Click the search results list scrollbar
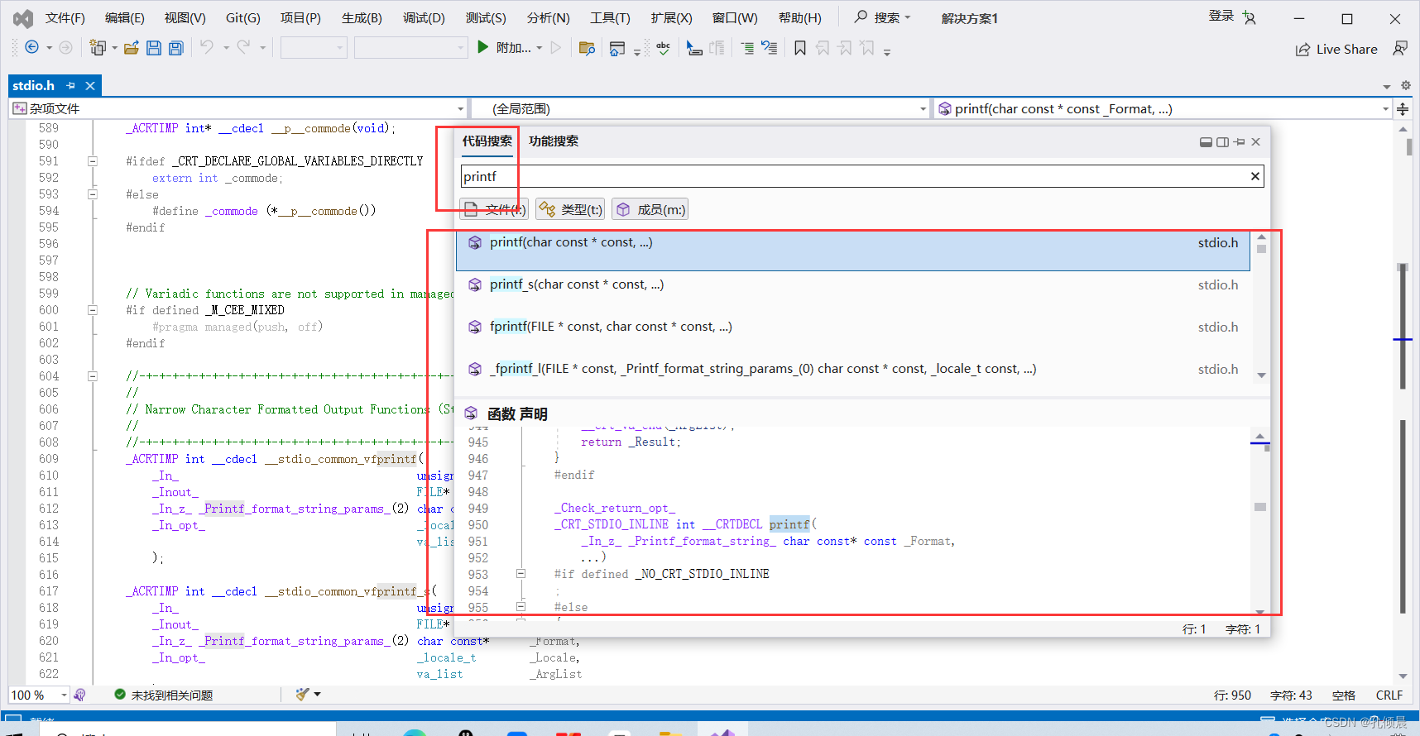Viewport: 1420px width, 736px height. click(1261, 306)
